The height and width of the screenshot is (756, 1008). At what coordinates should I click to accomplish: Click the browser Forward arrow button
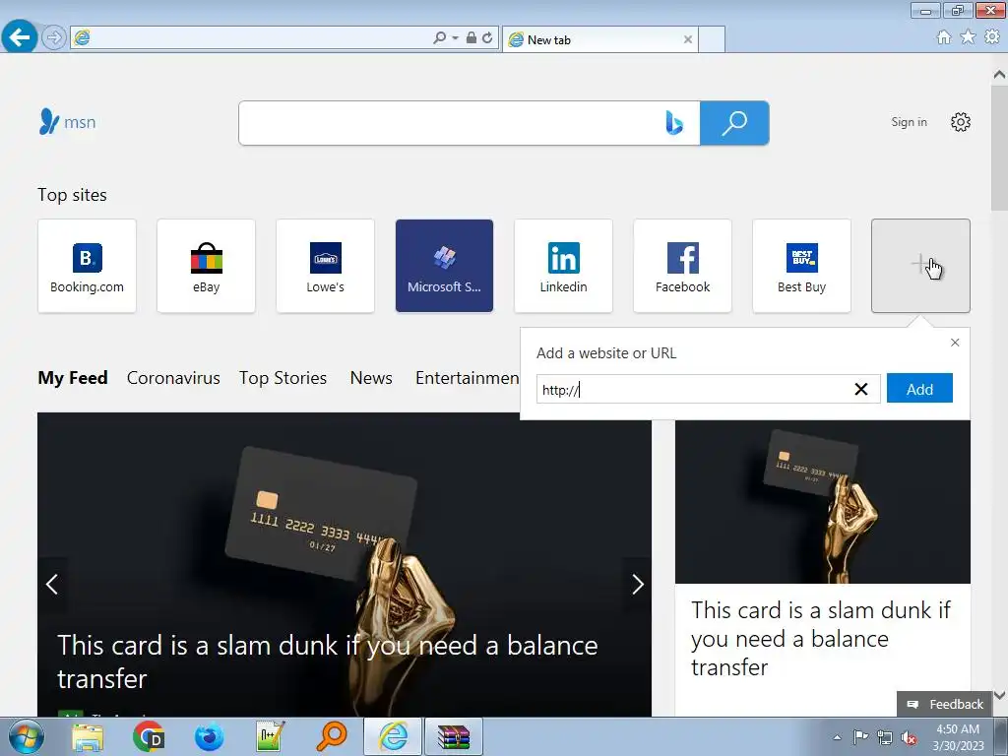click(54, 38)
